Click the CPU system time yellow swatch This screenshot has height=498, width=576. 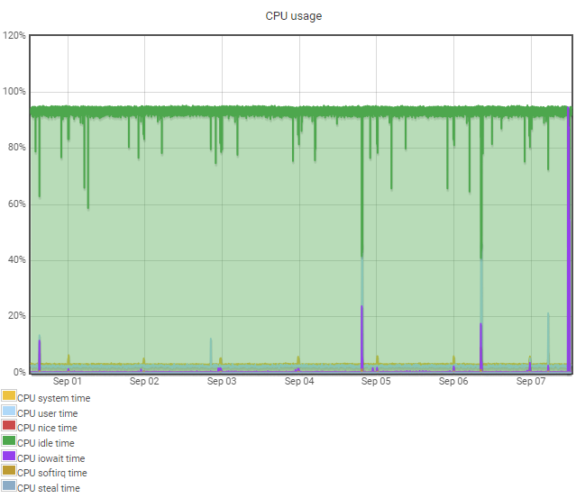(9, 395)
